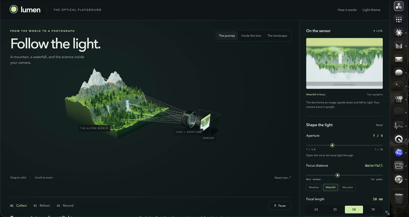409x217 pixels.
Task: Click the LIVE indicator on sensor panel
Action: [378, 31]
